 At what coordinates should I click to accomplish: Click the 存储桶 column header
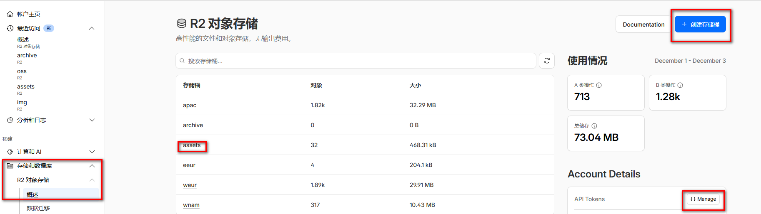tap(192, 85)
